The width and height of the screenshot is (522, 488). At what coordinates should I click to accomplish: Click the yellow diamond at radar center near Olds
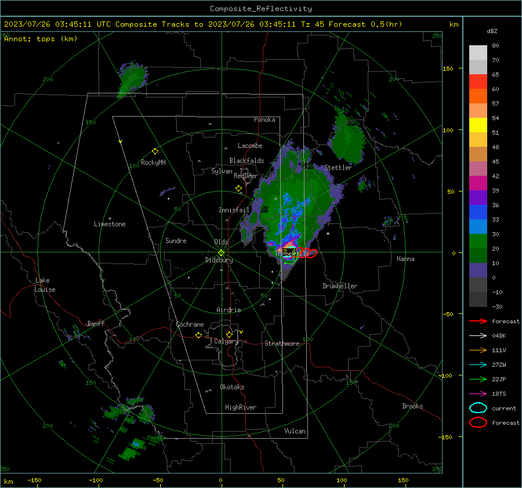pos(221,253)
